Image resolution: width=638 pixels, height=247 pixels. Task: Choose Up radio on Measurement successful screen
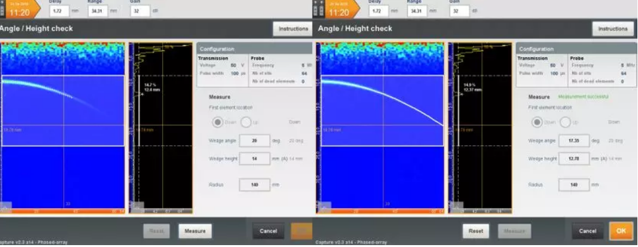pos(565,122)
